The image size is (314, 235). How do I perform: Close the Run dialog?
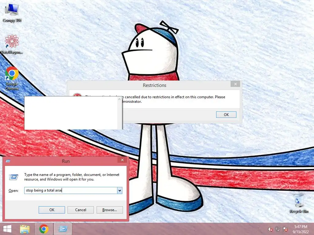coord(122,160)
